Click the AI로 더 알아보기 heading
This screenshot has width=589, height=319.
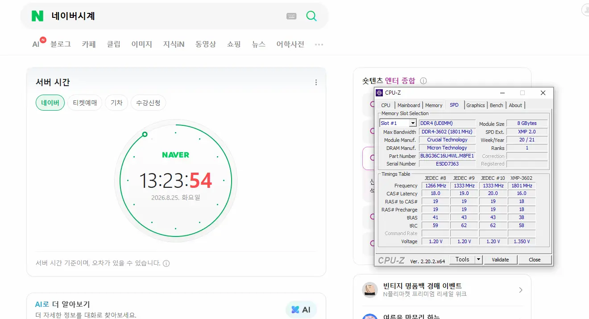(x=62, y=304)
